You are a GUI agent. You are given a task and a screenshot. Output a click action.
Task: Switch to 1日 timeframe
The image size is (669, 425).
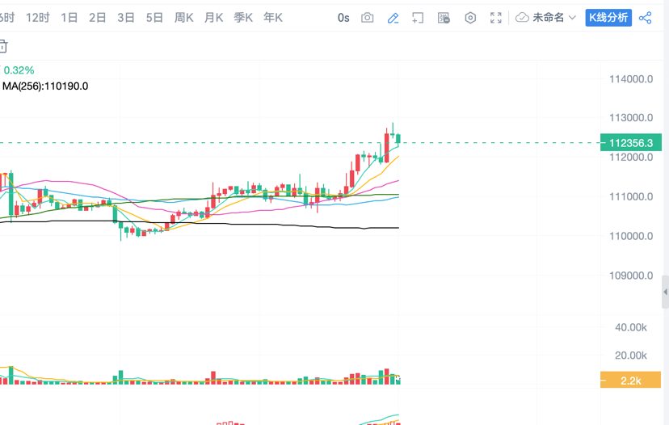69,18
